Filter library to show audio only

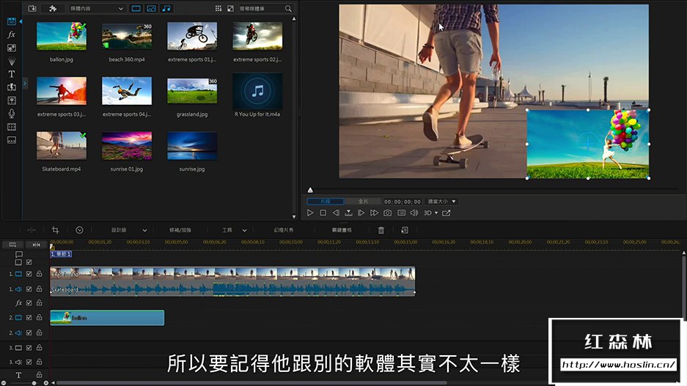coord(166,9)
